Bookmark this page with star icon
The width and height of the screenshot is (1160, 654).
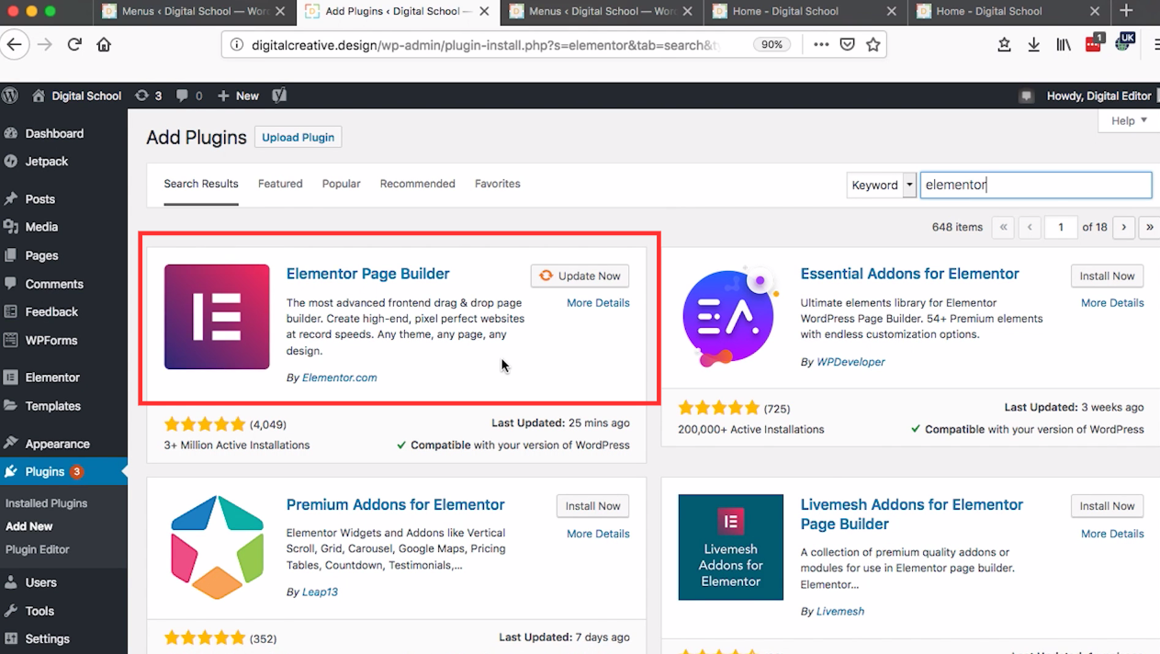click(x=873, y=44)
